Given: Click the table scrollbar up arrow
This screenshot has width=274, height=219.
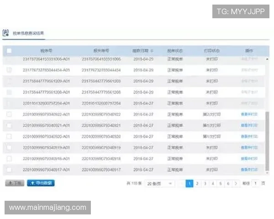Looking at the screenshot, I should [x=267, y=59].
